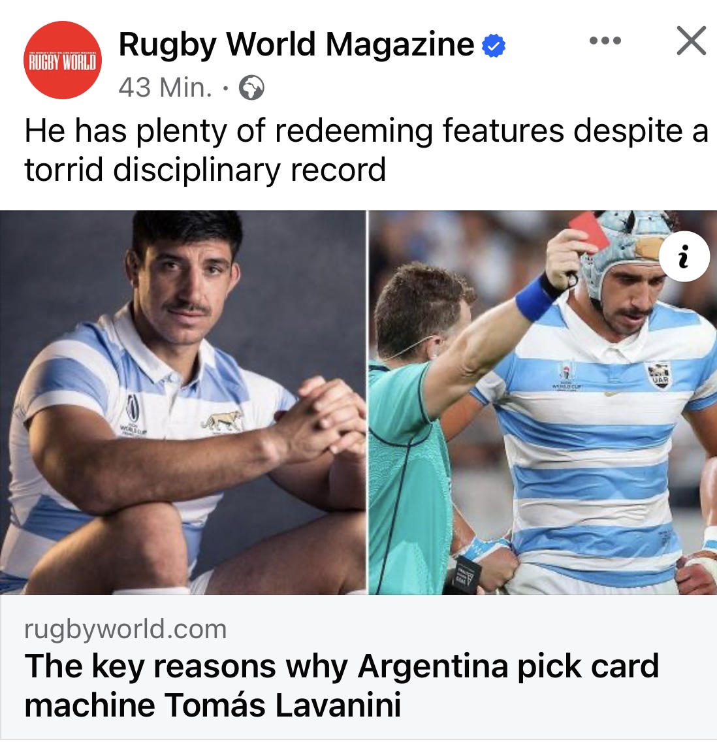This screenshot has height=744, width=717.
Task: Open the three-dot post options menu
Action: click(x=605, y=40)
